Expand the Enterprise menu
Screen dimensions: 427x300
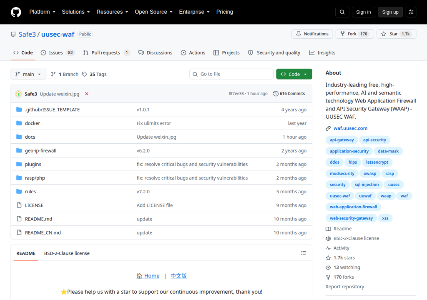click(x=194, y=12)
